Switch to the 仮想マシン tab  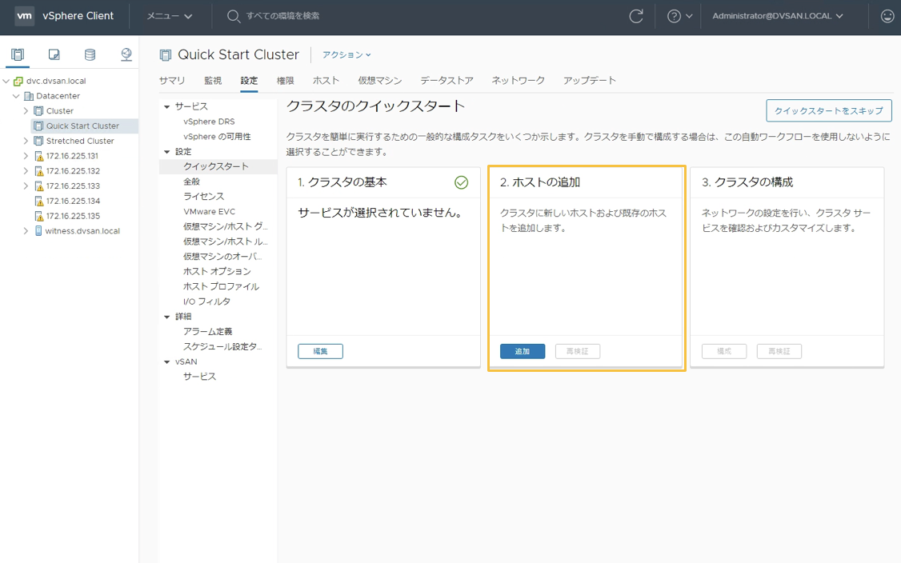[x=379, y=81]
